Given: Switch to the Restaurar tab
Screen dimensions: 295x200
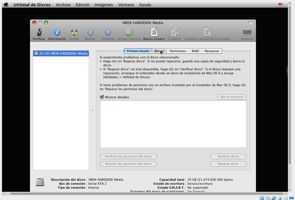Looking at the screenshot, I should click(x=212, y=51).
